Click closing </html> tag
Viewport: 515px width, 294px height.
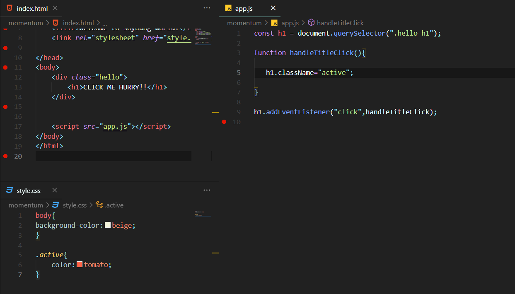click(49, 146)
